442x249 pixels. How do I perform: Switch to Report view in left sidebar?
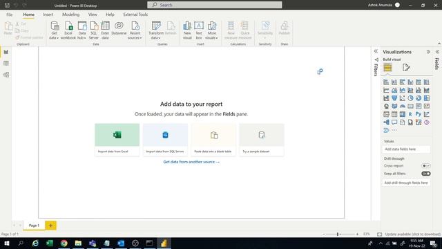tap(6, 53)
